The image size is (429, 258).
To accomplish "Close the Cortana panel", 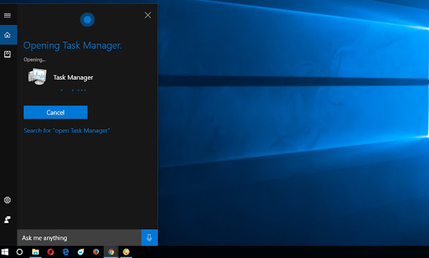I will [x=147, y=15].
